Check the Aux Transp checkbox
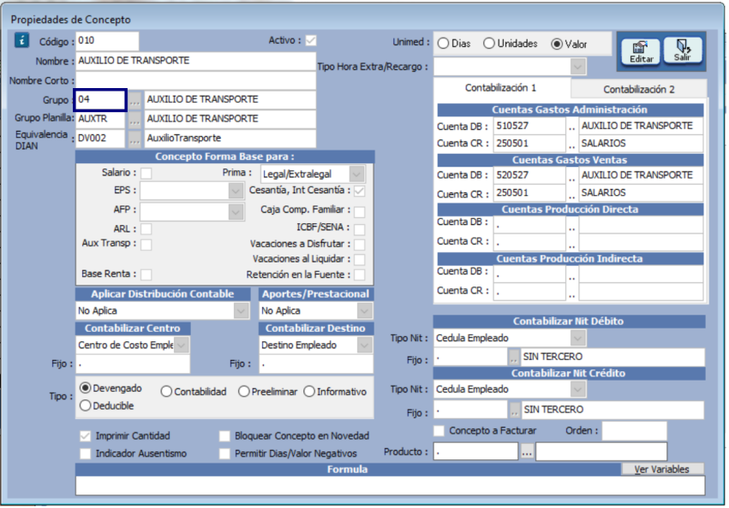Image resolution: width=729 pixels, height=508 pixels. pyautogui.click(x=146, y=245)
